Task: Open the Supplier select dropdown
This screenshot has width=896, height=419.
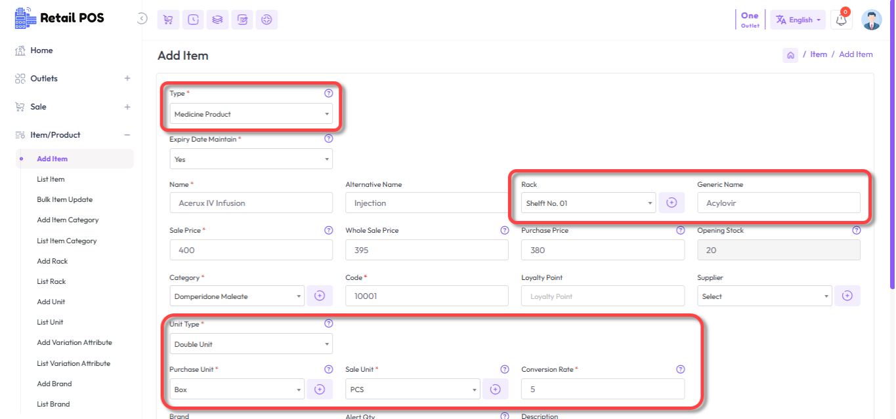Action: [764, 296]
